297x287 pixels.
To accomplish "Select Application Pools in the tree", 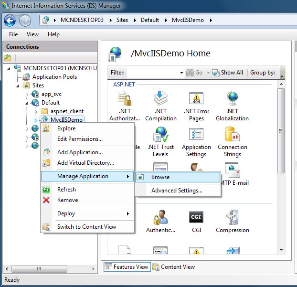I will pos(54,77).
